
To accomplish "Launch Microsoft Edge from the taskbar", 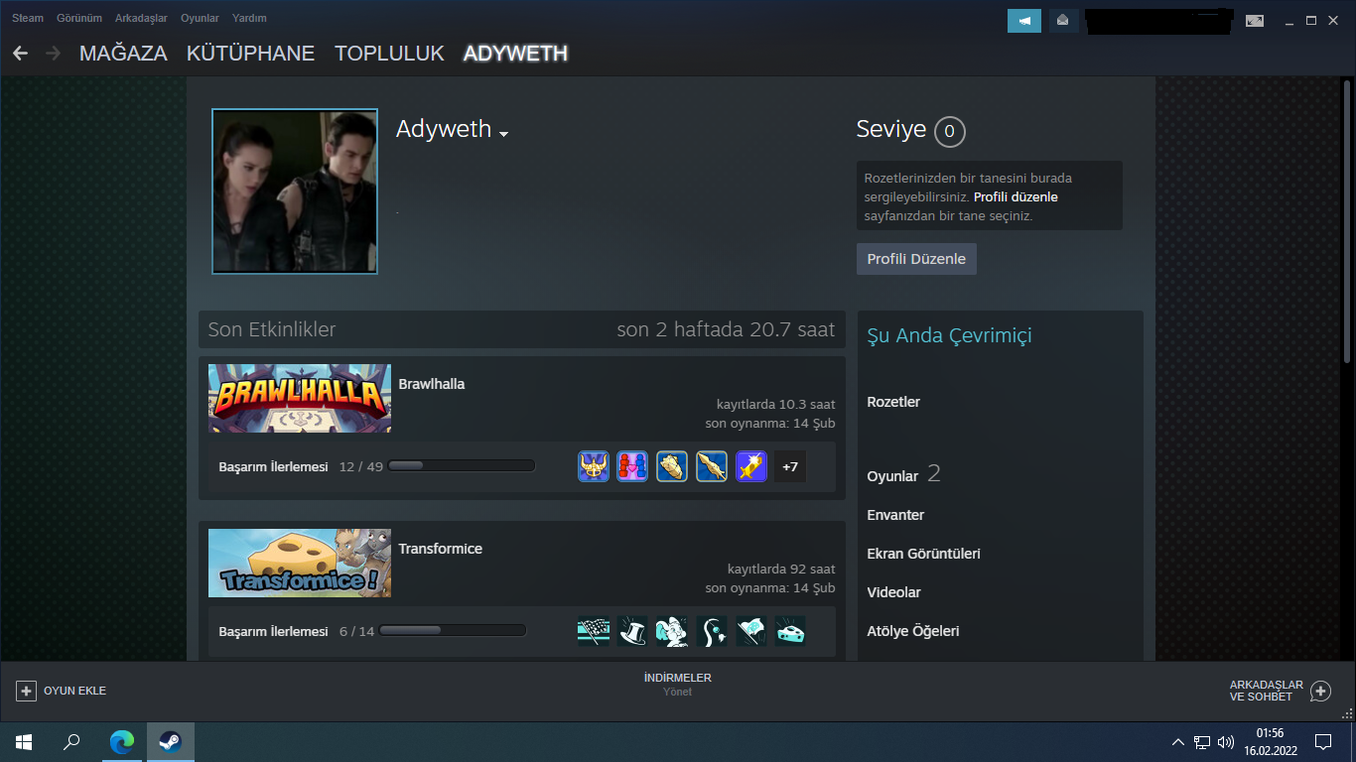I will pos(122,741).
